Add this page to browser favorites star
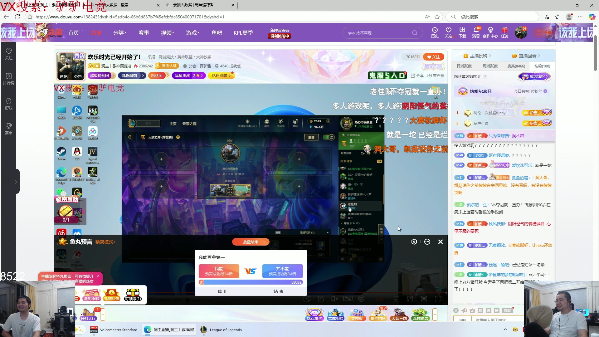Image resolution: width=599 pixels, height=337 pixels. click(437, 17)
